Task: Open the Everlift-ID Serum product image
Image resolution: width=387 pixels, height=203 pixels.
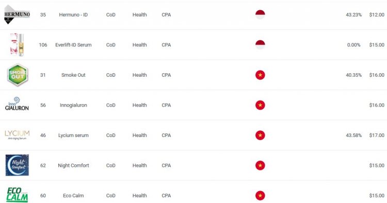Action: tap(17, 45)
